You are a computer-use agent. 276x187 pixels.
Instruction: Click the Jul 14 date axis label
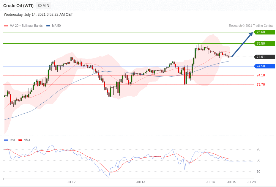[x=210, y=182]
